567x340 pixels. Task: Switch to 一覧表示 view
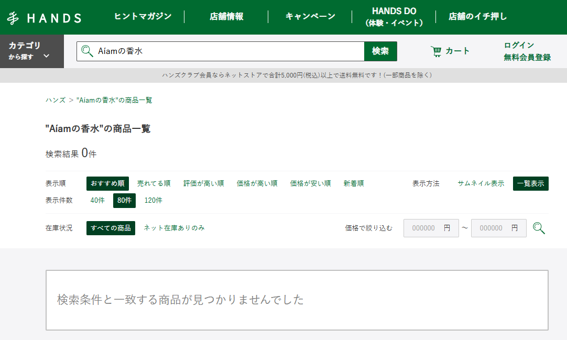pos(530,183)
